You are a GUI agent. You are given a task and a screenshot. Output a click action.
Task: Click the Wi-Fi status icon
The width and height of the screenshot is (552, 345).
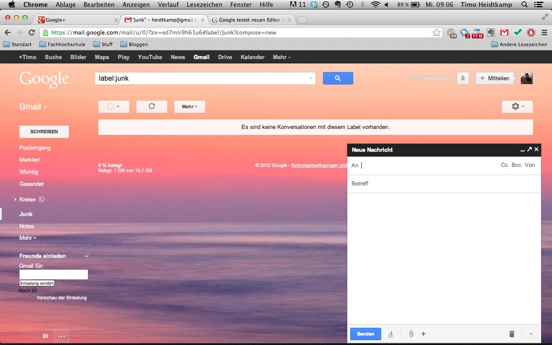[375, 5]
